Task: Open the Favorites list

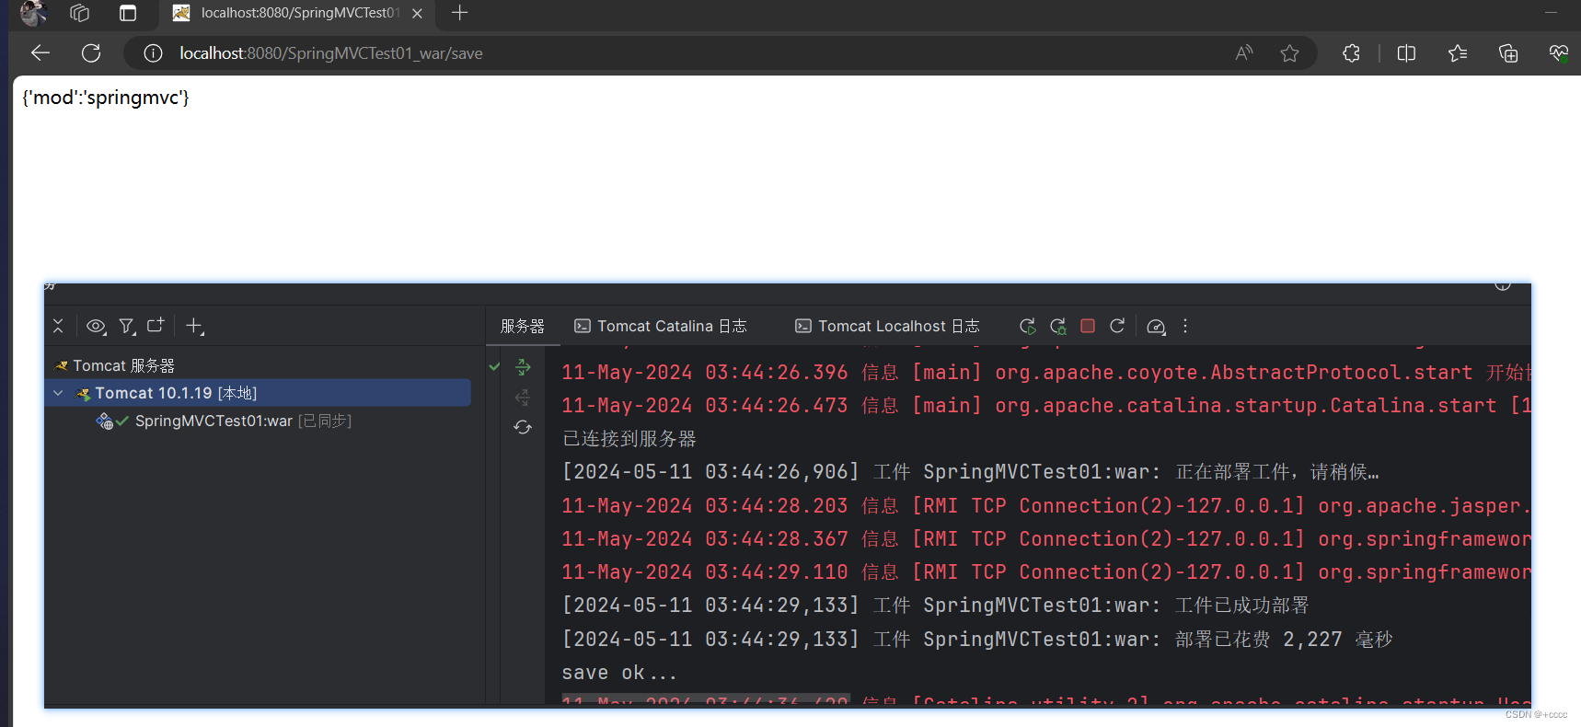Action: (x=1458, y=53)
